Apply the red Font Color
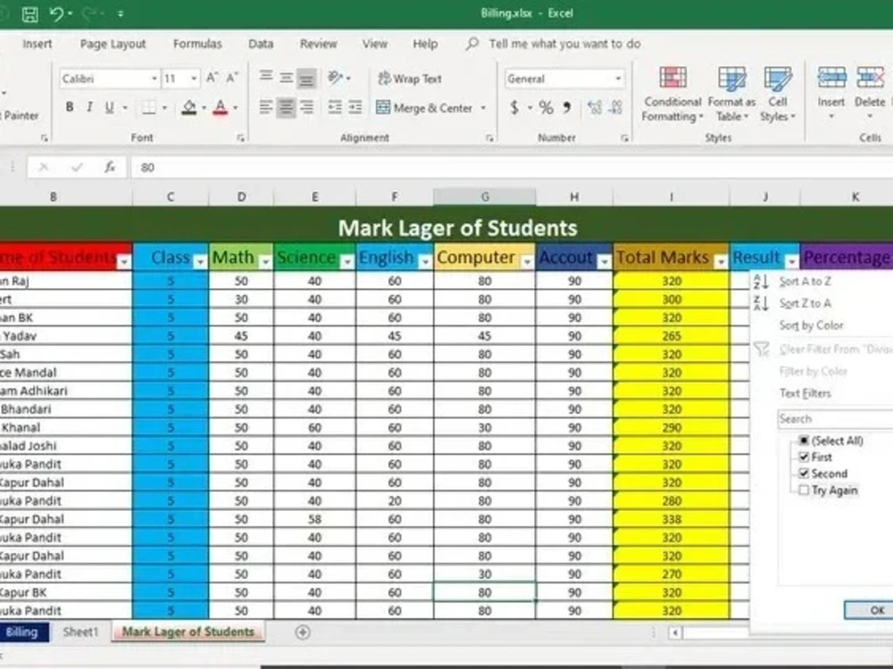This screenshot has height=669, width=893. tap(221, 107)
